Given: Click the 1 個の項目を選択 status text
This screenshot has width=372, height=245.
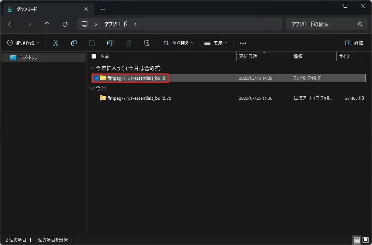Looking at the screenshot, I should click(x=51, y=240).
